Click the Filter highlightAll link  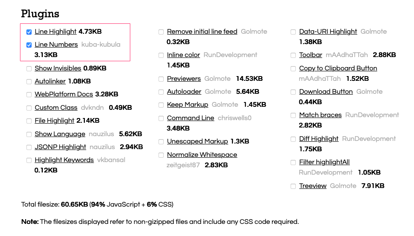[x=324, y=162]
